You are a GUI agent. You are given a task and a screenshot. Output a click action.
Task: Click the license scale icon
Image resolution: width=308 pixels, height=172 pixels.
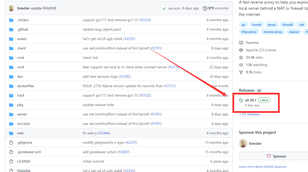[x=241, y=50]
